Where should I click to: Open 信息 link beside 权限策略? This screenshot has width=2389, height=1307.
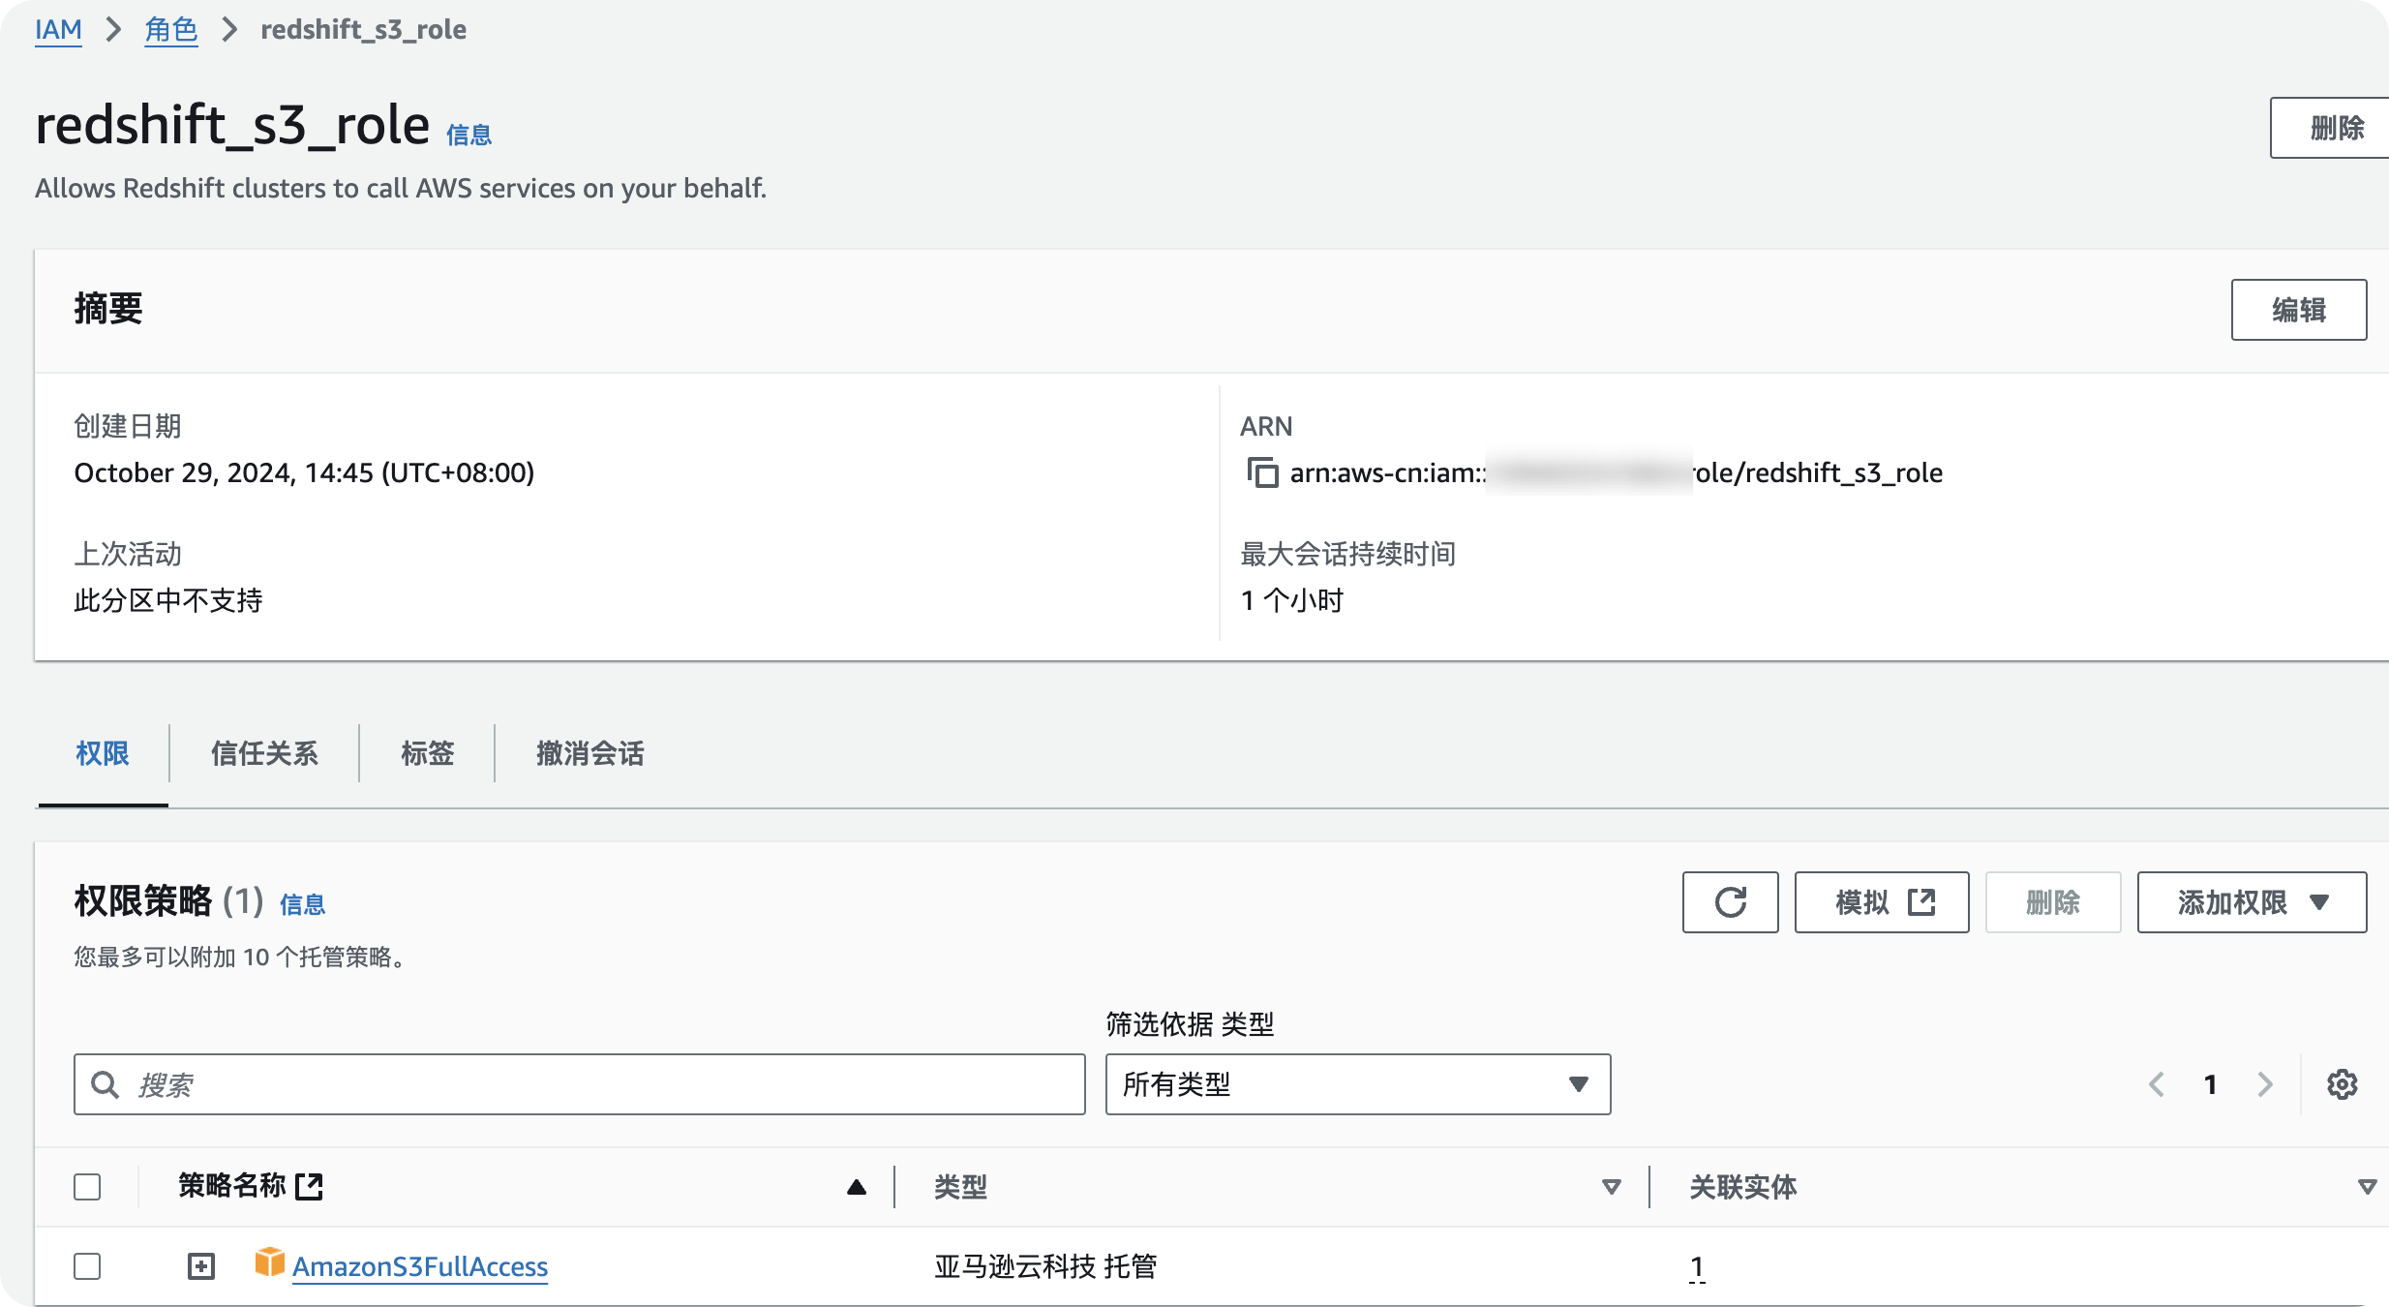tap(302, 904)
